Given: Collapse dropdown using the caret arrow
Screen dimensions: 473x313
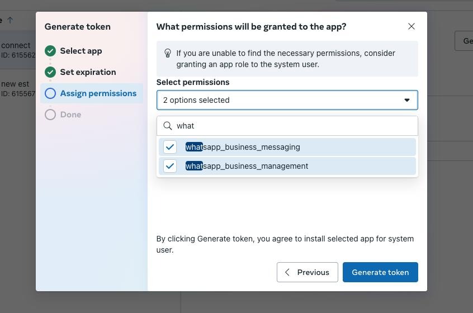Looking at the screenshot, I should coord(407,100).
